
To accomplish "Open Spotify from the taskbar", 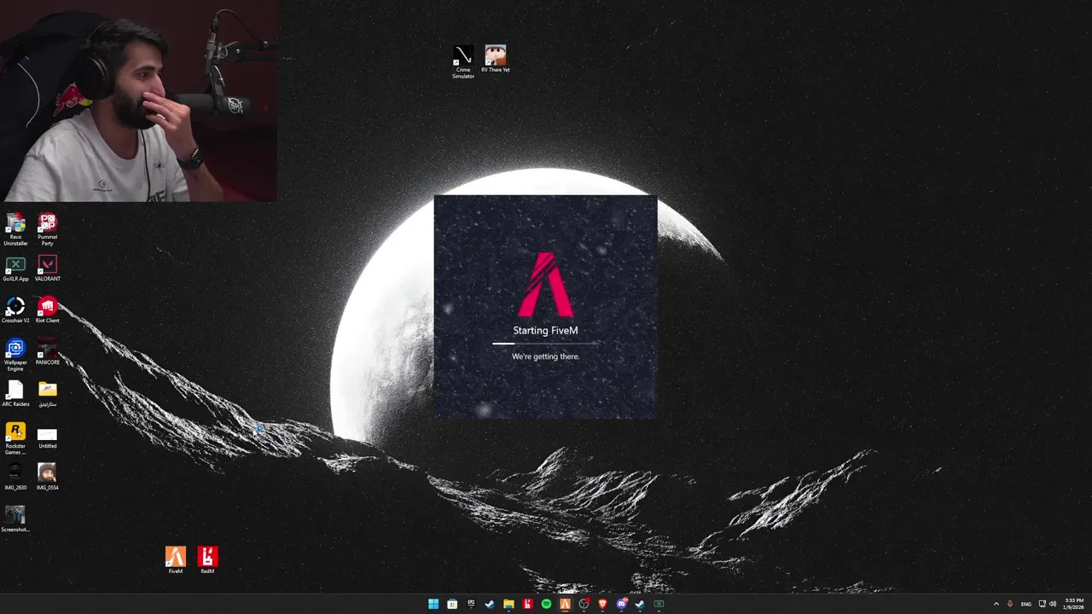I will pyautogui.click(x=546, y=604).
